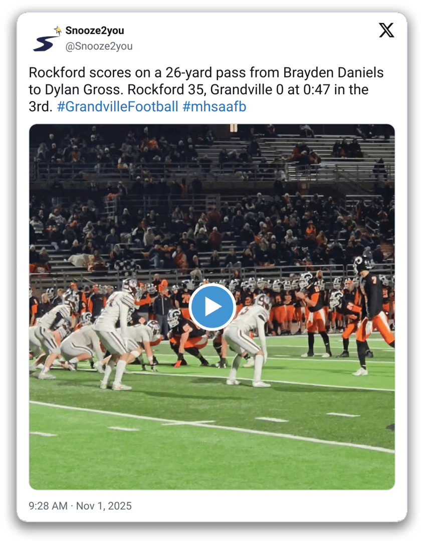Visit the @Snooze2you handle
The height and width of the screenshot is (543, 424).
(x=99, y=46)
